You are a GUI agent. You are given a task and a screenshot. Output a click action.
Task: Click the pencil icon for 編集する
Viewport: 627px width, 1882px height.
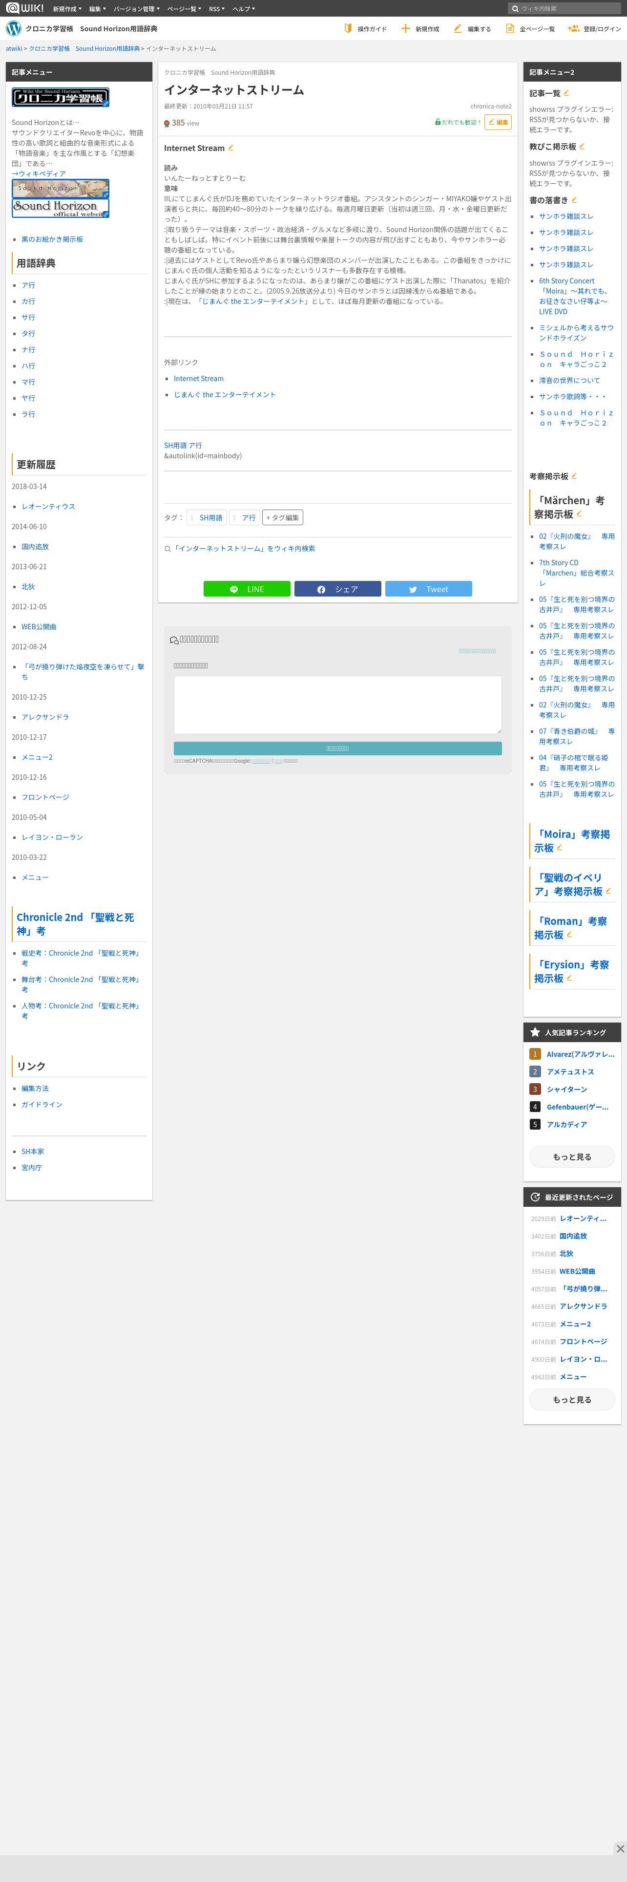(458, 28)
